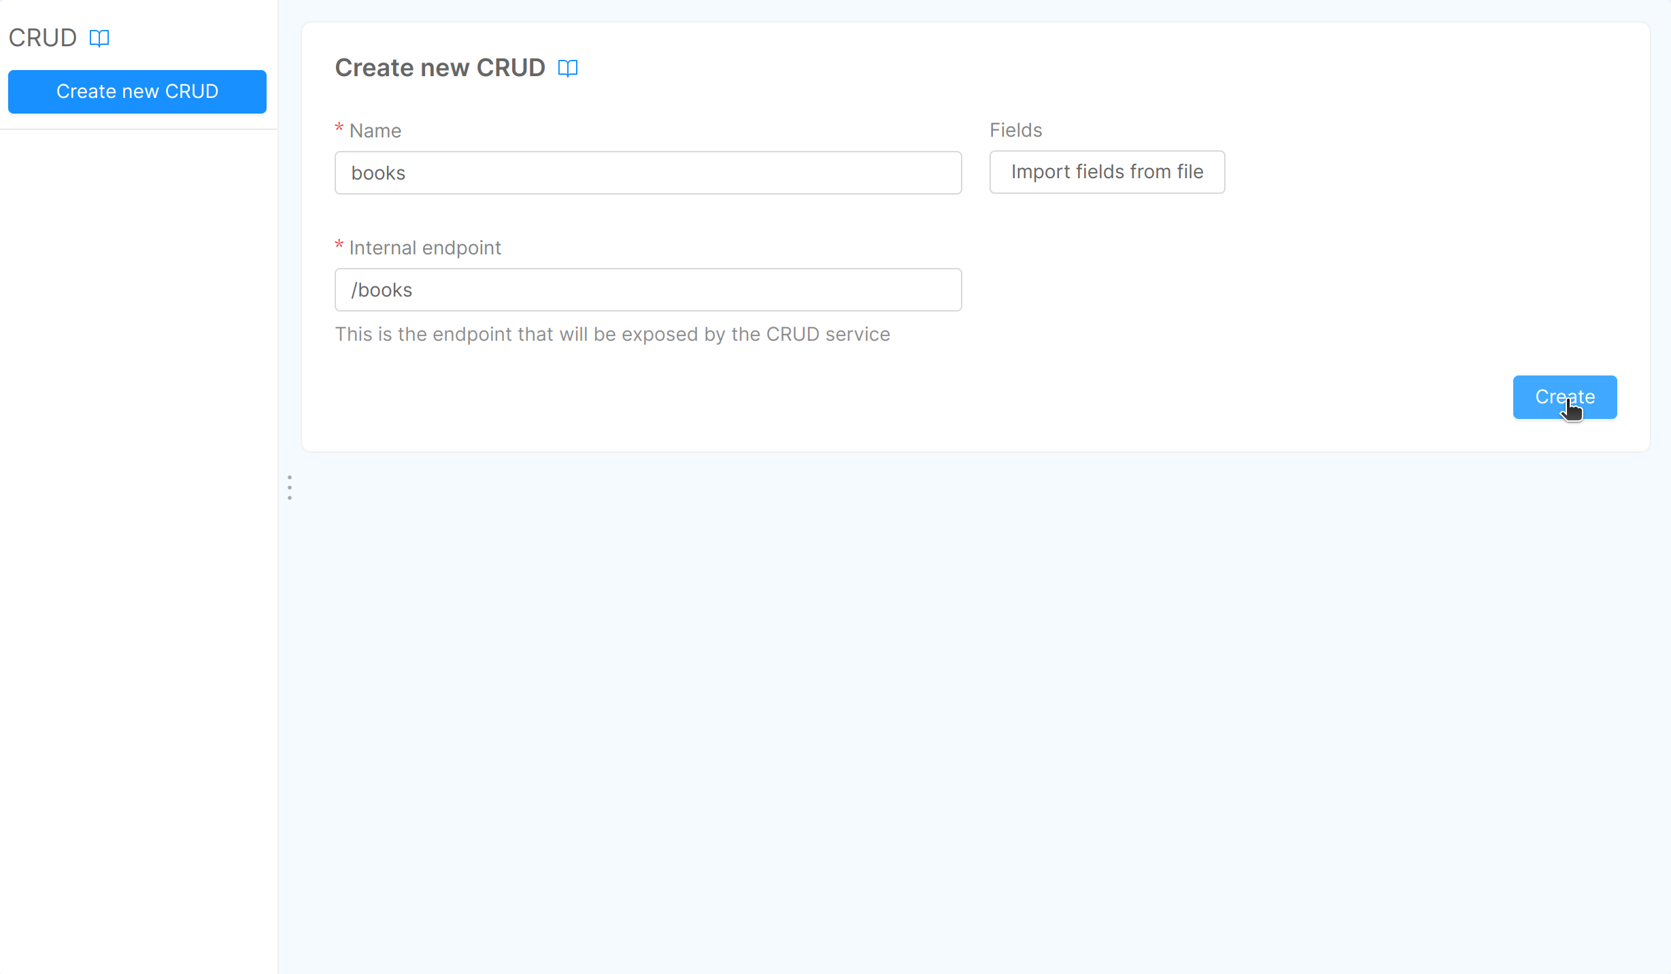This screenshot has width=1671, height=974.
Task: Click the Internal endpoint field label
Action: coord(425,248)
